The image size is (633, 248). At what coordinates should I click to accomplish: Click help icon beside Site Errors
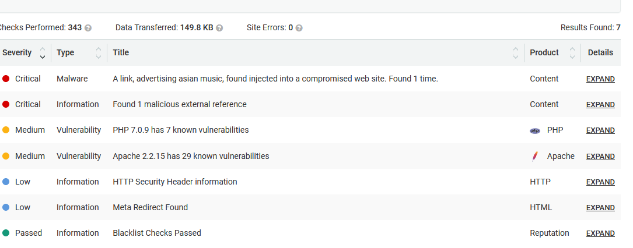click(x=299, y=28)
